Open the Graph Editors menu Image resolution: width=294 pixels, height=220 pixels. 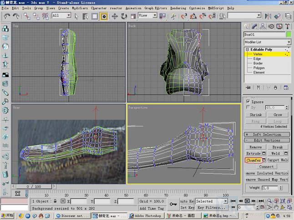click(156, 8)
